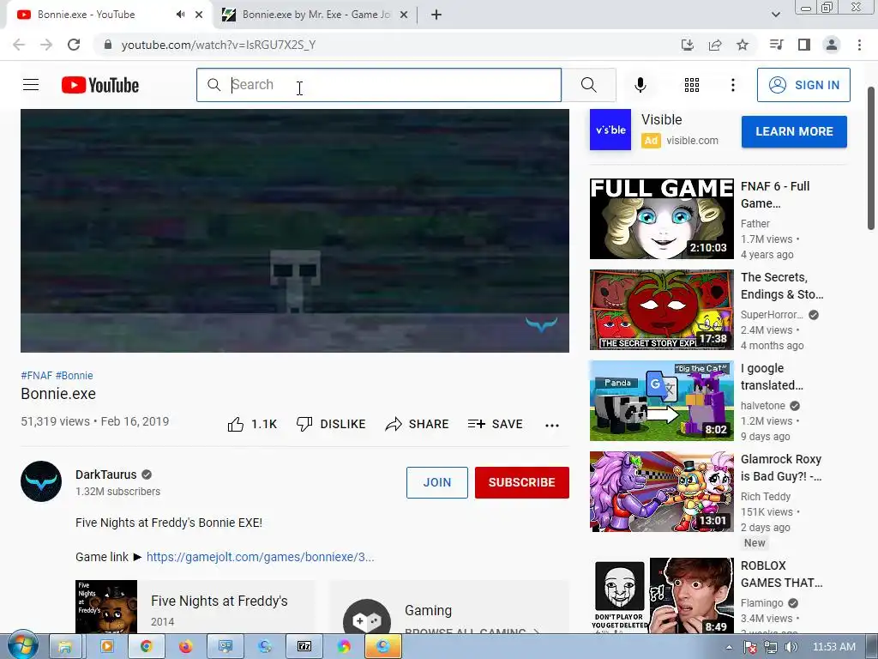The height and width of the screenshot is (659, 878).
Task: Open the tab search dropdown arrow
Action: click(x=775, y=15)
